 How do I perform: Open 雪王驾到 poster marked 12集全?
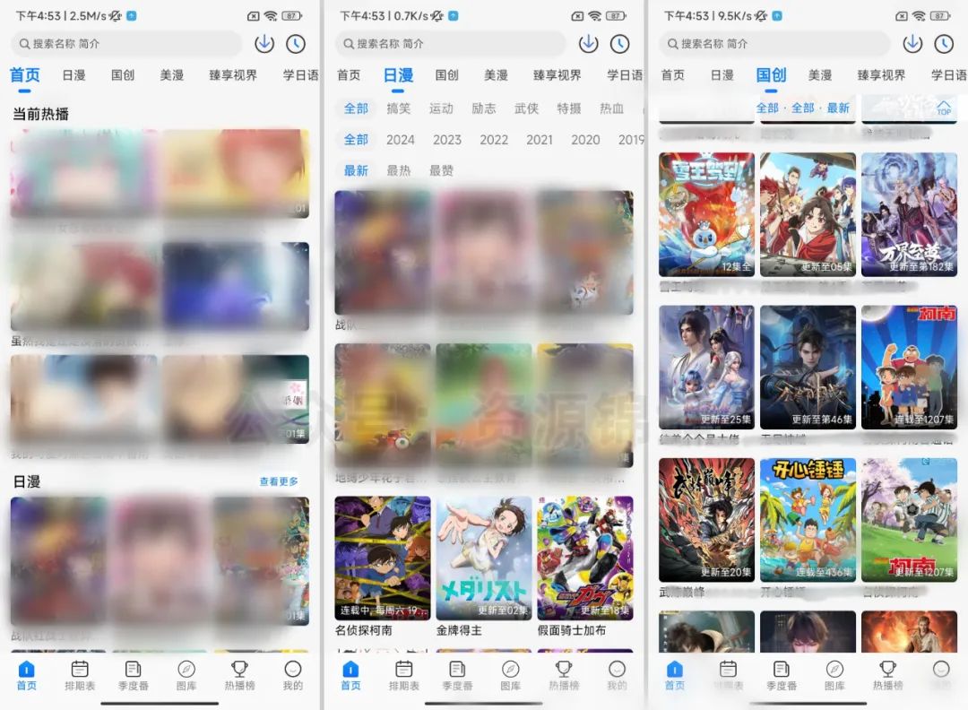706,214
